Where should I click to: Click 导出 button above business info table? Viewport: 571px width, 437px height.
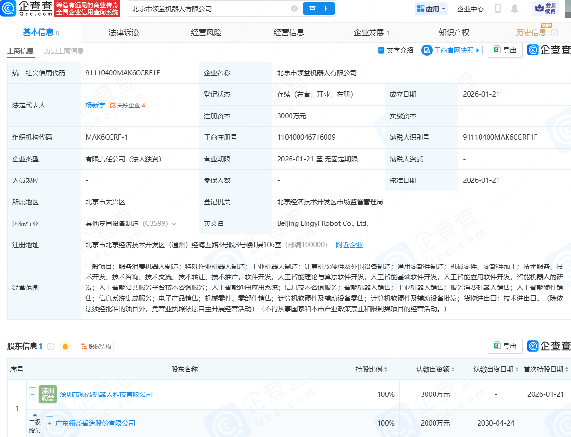click(x=505, y=50)
